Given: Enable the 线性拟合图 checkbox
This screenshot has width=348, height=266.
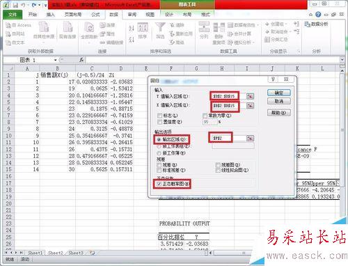Looking at the screenshot, I should (218, 170).
